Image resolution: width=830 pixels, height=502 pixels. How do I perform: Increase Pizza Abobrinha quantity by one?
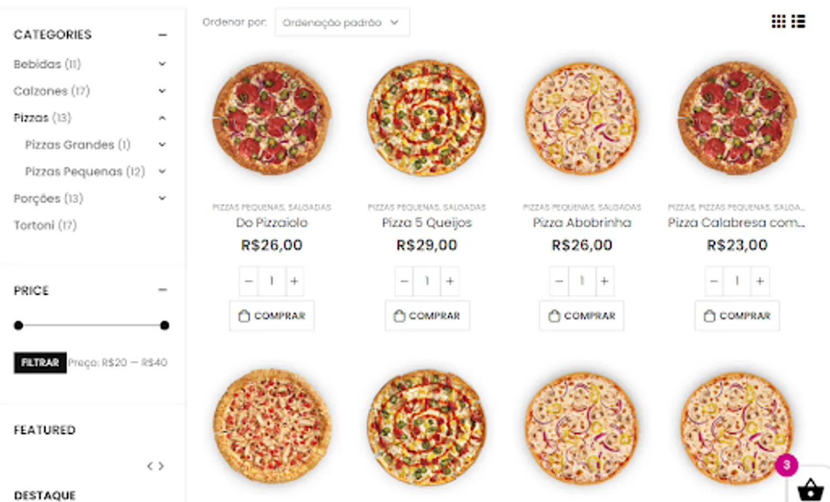coord(604,281)
